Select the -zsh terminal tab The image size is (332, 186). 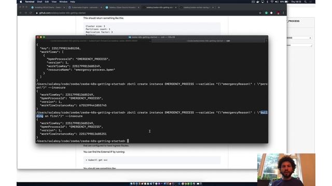[x=209, y=41]
